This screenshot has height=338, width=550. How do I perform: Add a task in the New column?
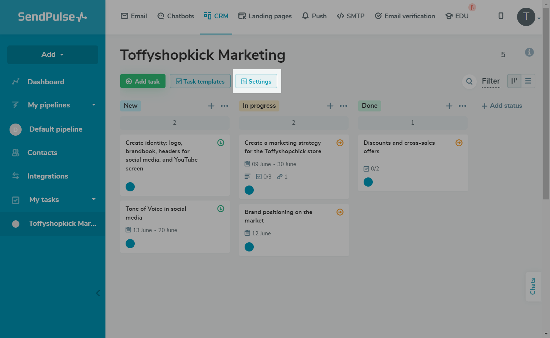[x=211, y=106]
